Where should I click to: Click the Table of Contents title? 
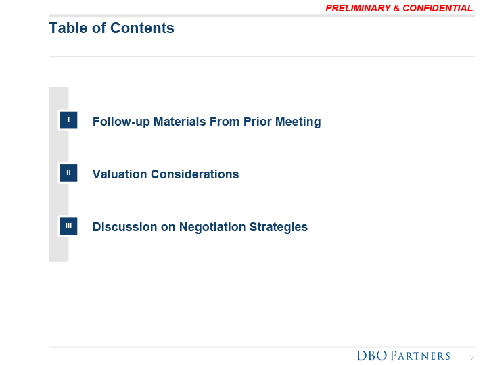(112, 28)
